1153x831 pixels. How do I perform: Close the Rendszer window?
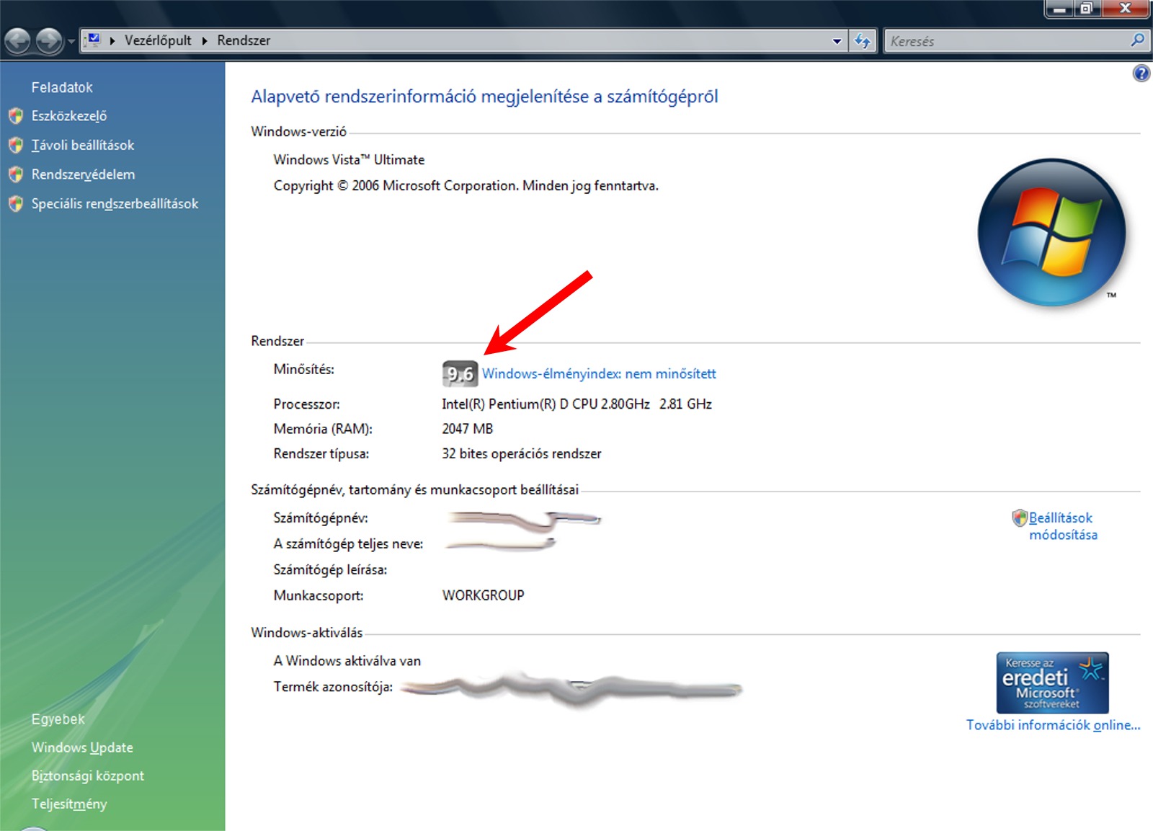[1126, 9]
